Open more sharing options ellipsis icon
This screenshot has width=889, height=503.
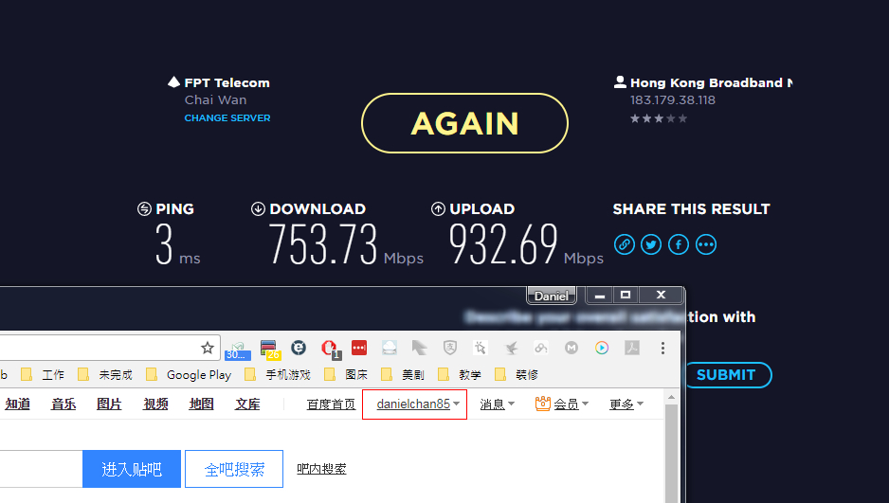tap(706, 244)
